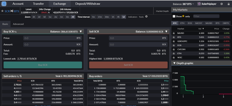Viewport: 232px width, 106px height.
Task: Click the Lowest ask 2.78161 BTS/SCR link
Action: [x=27, y=59]
